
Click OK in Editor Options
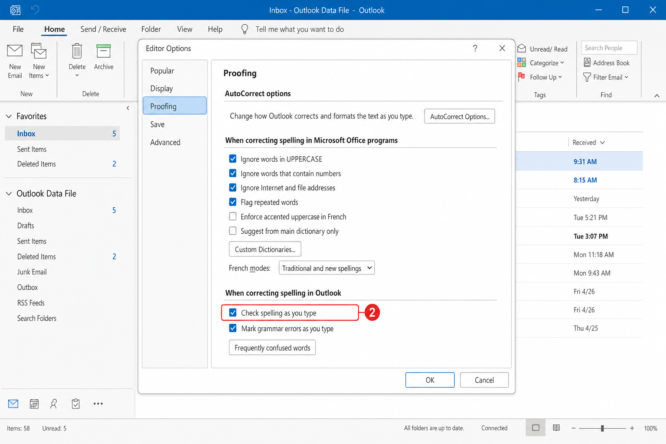(430, 380)
